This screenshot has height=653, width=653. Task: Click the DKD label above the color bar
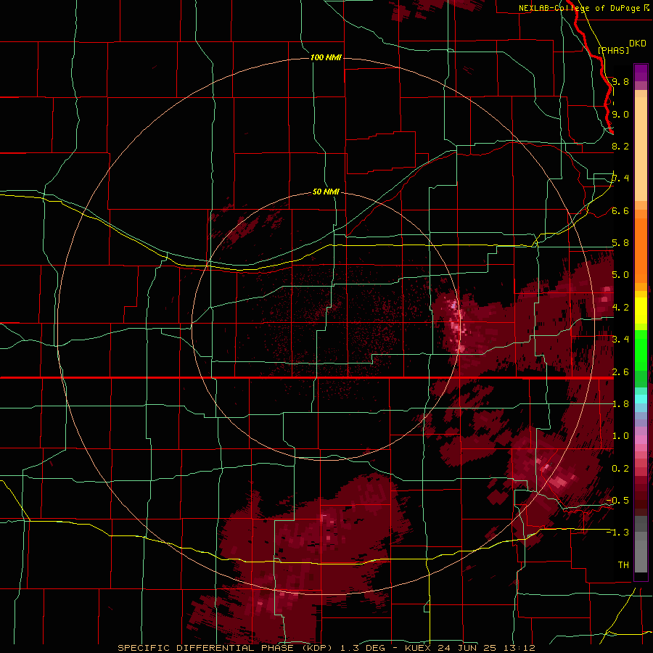(x=638, y=44)
